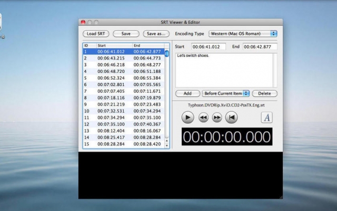Screen dimensions: 337x211
Task: Select subtitle row 12 ending 00:07:40.367
Action: pyautogui.click(x=124, y=124)
